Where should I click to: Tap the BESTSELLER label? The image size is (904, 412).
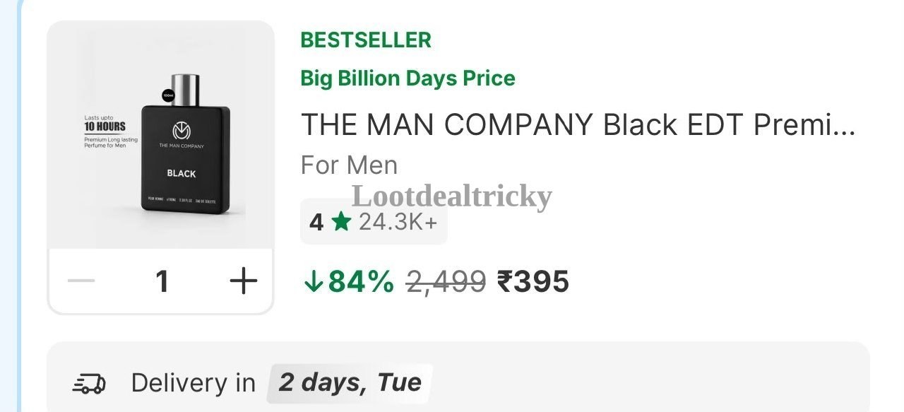coord(366,40)
